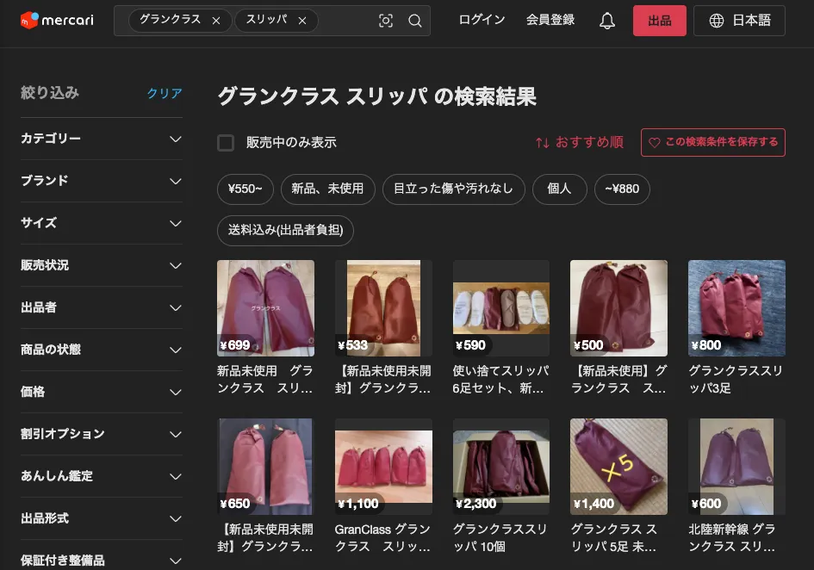Open the ¥533 item thumbnail
814x570 pixels.
tap(383, 308)
